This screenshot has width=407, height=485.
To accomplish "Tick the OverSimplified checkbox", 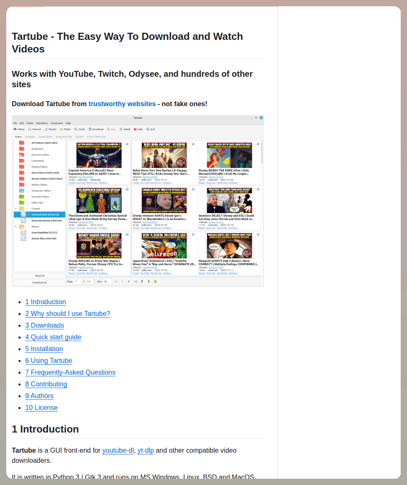I will click(29, 232).
